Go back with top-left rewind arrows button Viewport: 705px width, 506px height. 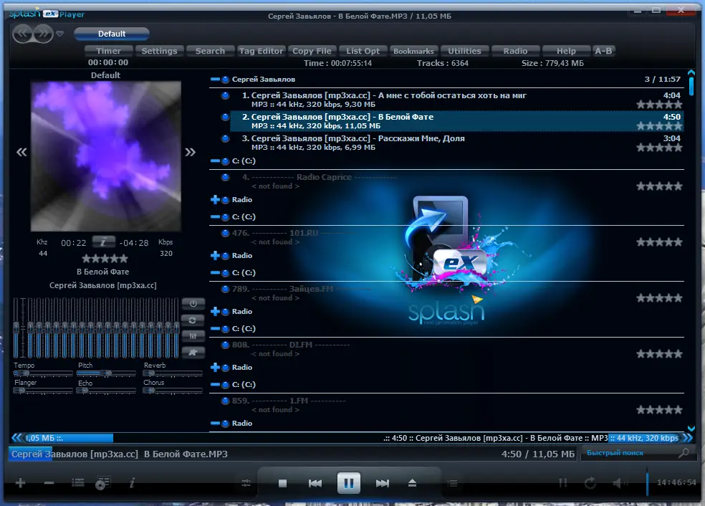tap(23, 34)
